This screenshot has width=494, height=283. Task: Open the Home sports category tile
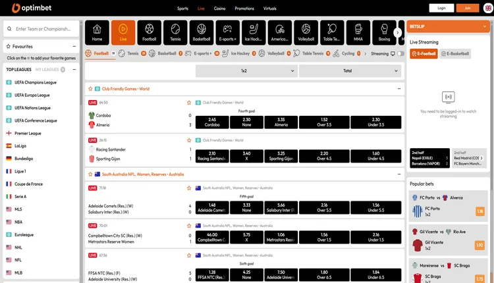[x=97, y=33]
